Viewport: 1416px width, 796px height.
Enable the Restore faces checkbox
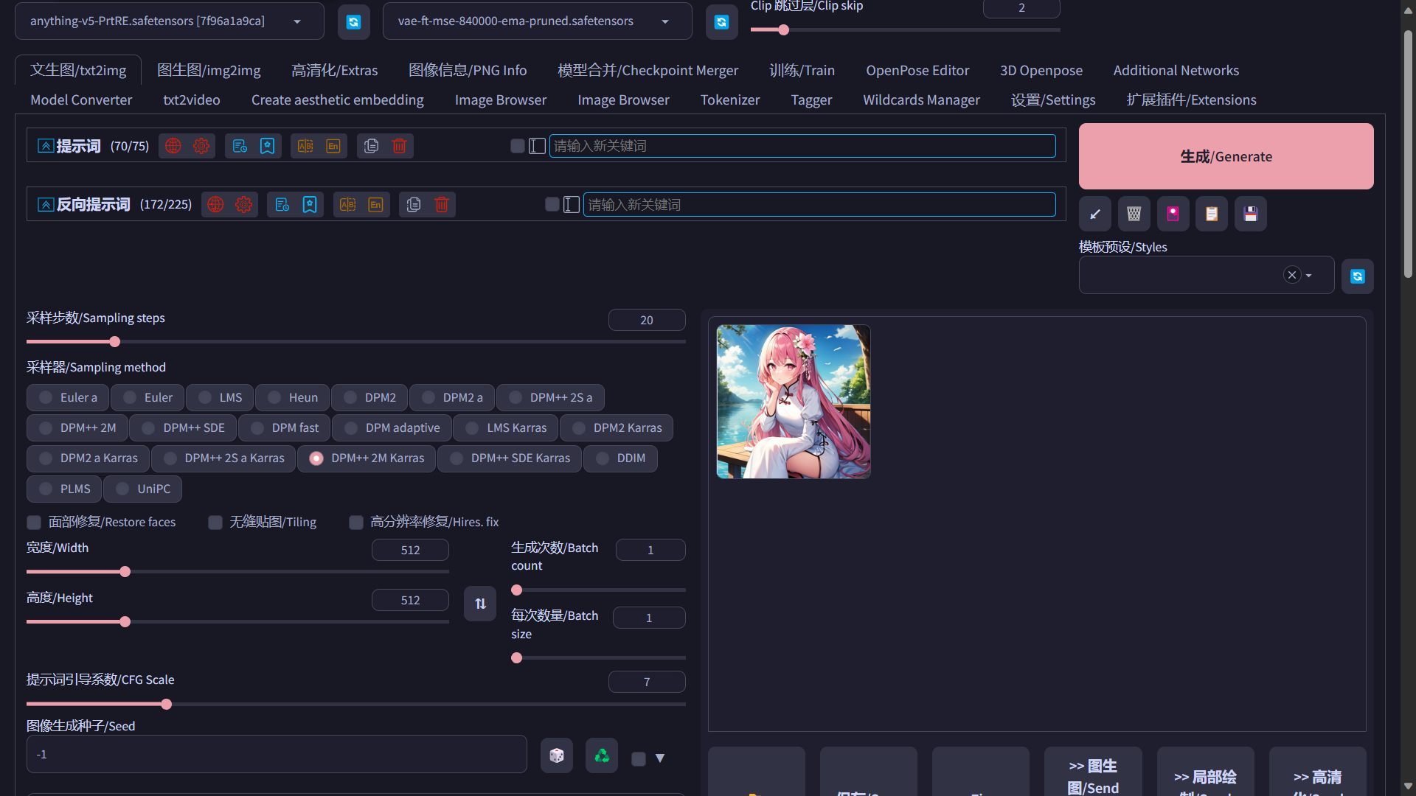pos(34,523)
